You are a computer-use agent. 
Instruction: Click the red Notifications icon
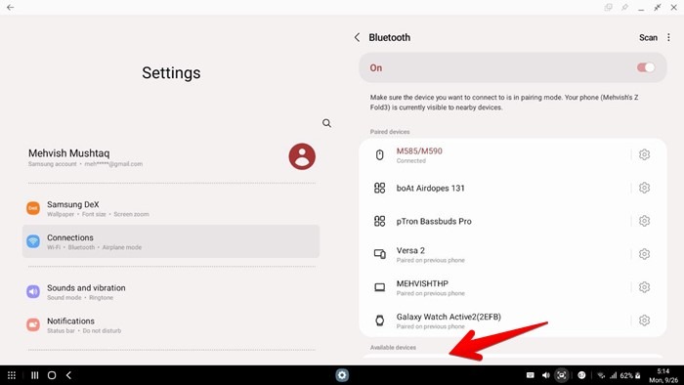click(33, 324)
